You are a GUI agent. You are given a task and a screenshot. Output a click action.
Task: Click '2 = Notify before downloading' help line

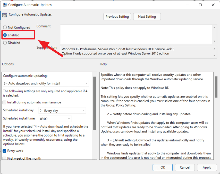[x=149, y=114]
